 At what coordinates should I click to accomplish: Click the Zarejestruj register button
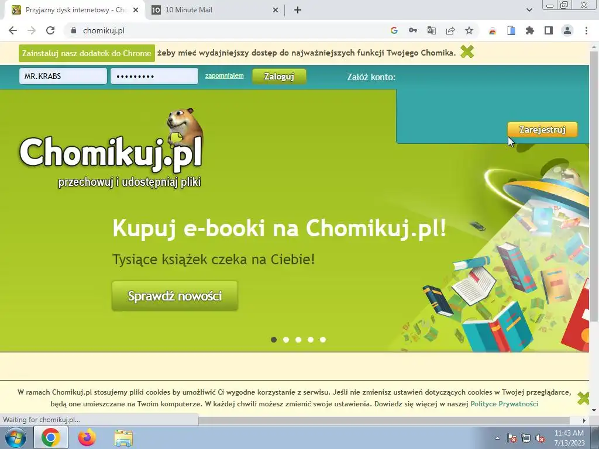coord(542,129)
